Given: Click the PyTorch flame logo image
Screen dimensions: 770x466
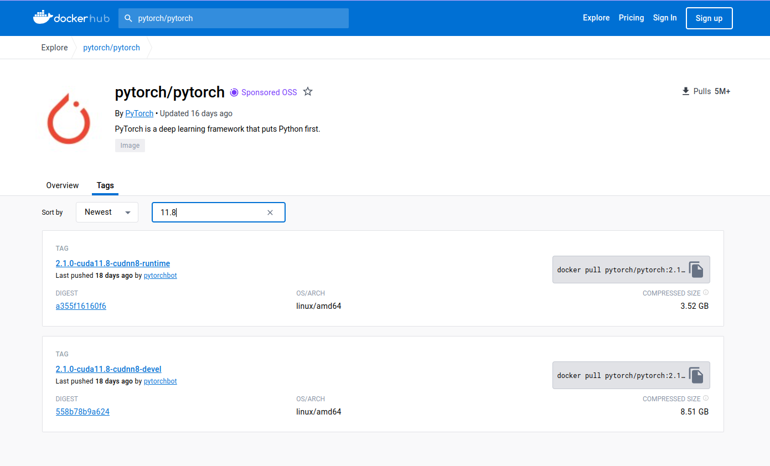Looking at the screenshot, I should tap(68, 119).
